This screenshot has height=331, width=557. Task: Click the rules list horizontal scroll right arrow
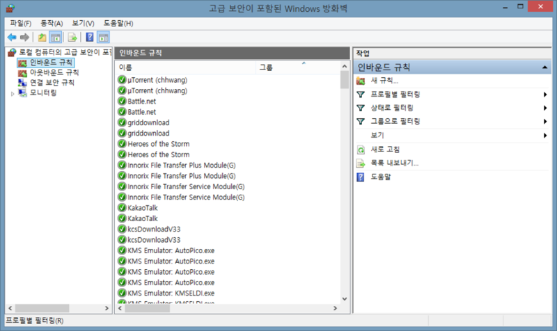click(335, 308)
